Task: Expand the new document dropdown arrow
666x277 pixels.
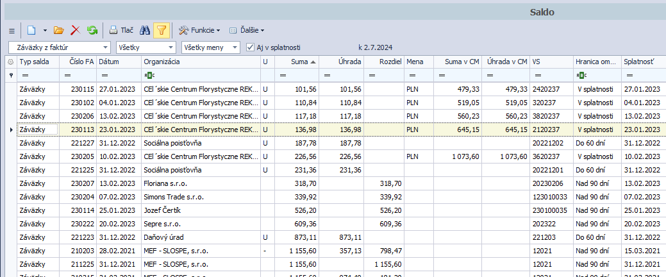Action: click(45, 30)
